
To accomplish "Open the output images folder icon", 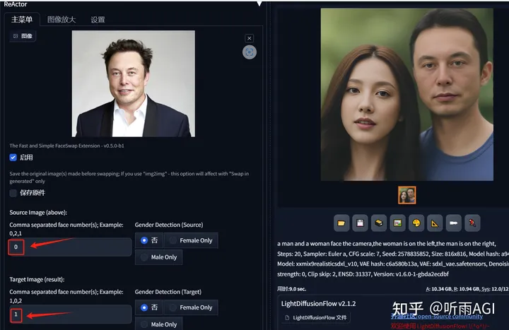I will click(341, 223).
